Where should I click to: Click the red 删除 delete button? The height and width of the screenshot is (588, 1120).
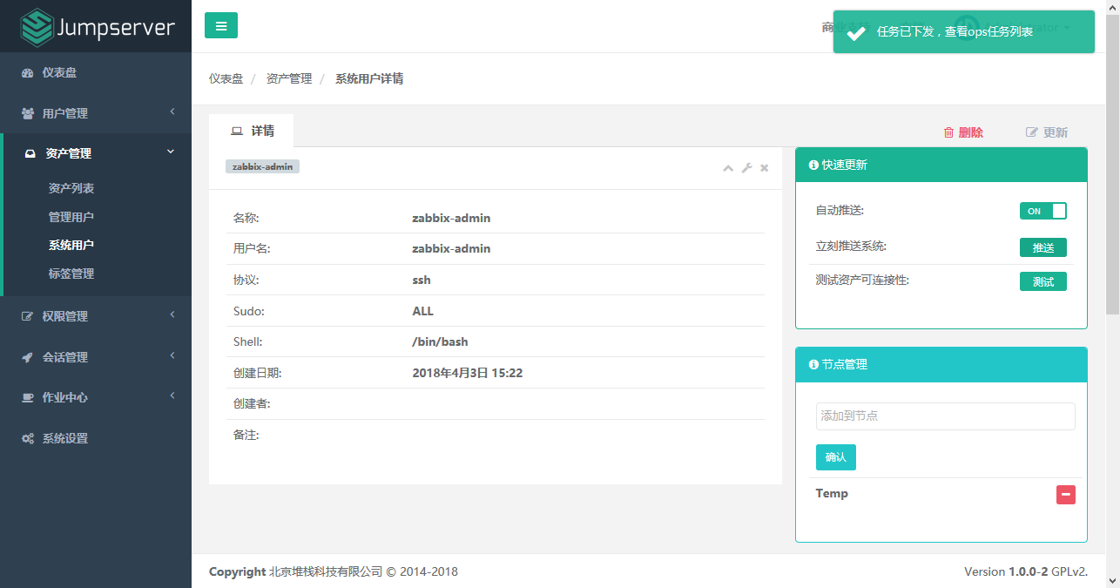tap(963, 132)
